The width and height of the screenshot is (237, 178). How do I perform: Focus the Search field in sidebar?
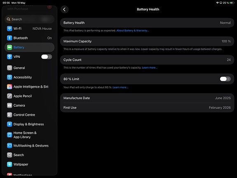(30, 19)
